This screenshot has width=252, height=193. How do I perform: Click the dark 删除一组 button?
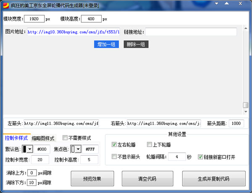136,44
